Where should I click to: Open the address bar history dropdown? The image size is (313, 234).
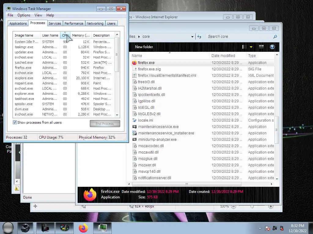192,37
